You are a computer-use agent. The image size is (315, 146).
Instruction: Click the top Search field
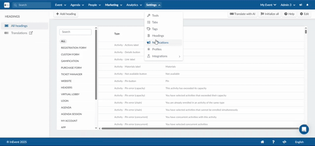click(31, 5)
